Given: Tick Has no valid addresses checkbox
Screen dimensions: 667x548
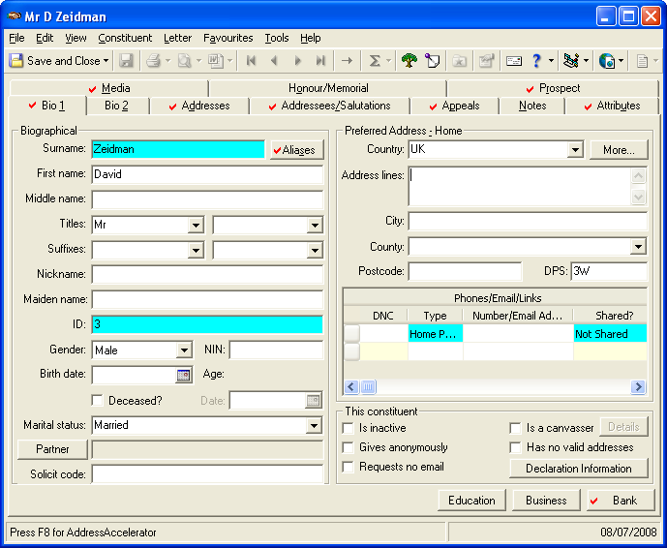Looking at the screenshot, I should coord(515,447).
